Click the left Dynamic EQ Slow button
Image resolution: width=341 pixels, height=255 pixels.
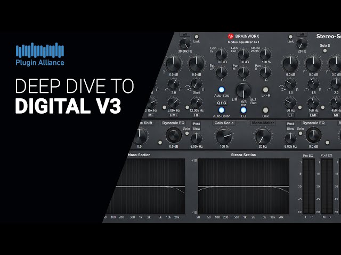tap(196, 129)
